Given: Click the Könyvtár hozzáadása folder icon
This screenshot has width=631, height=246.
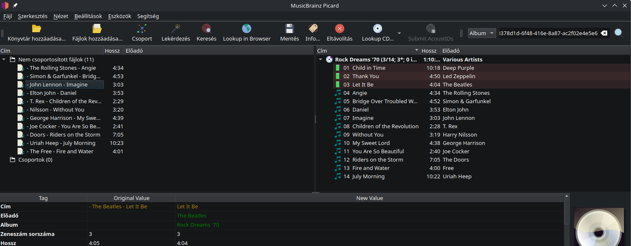Looking at the screenshot, I should [36, 29].
